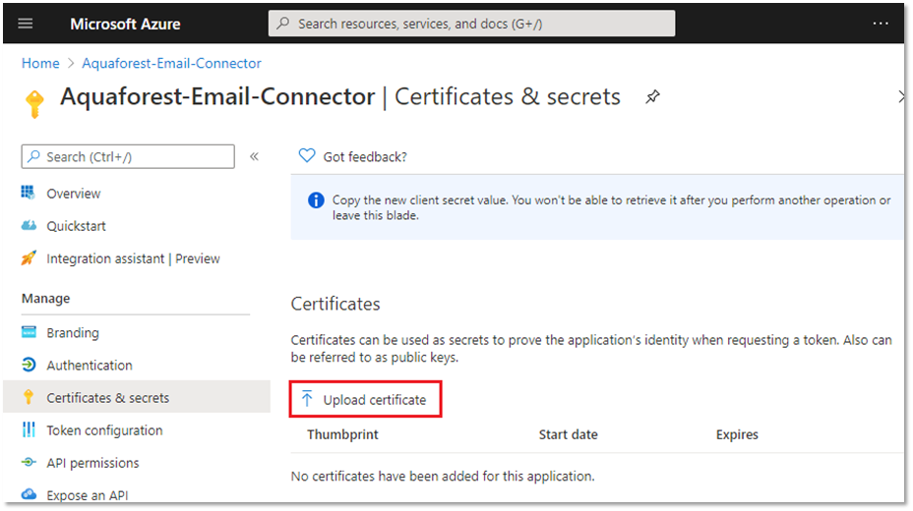
Task: Collapse the sidebar with double chevron
Action: click(x=254, y=156)
